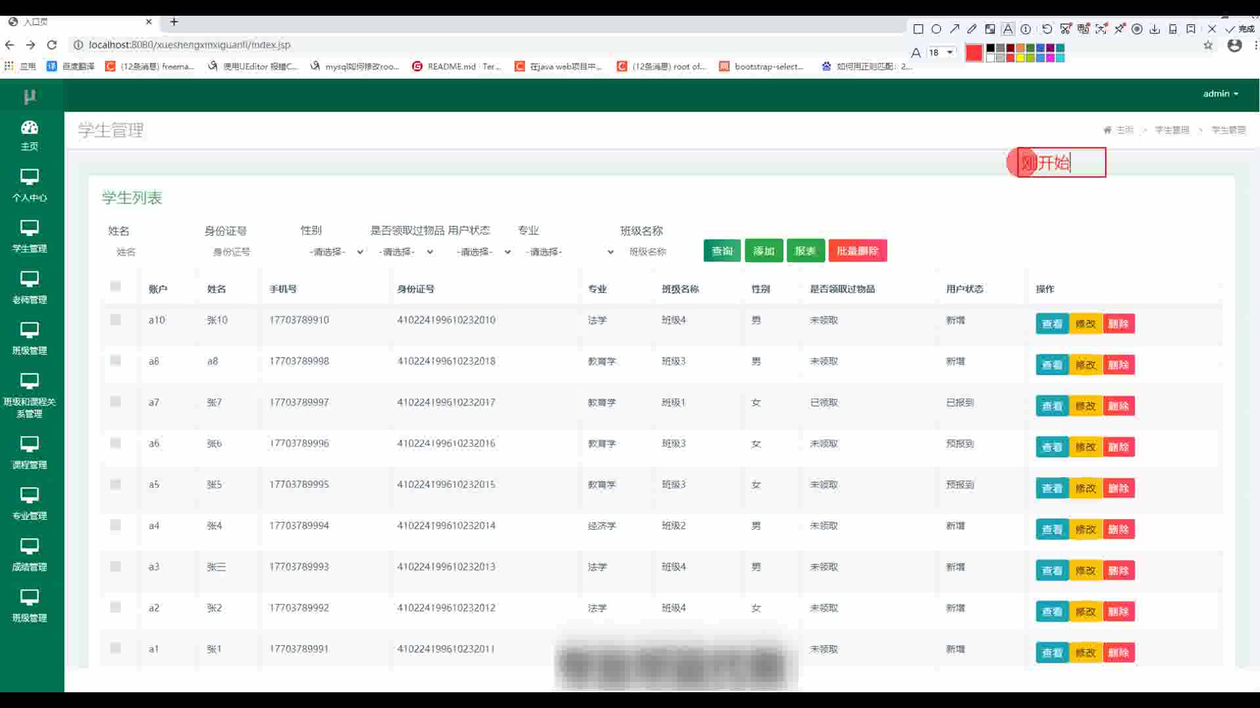Check the checkbox for row a7

[x=115, y=402]
